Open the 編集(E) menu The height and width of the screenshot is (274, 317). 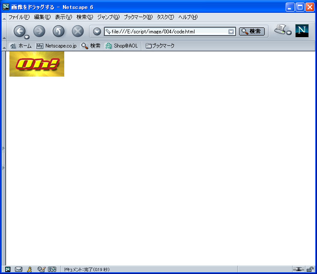pos(42,17)
